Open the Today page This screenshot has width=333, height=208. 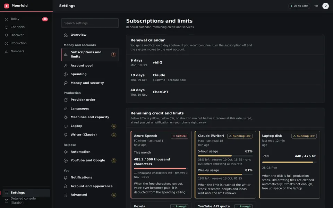26,19
